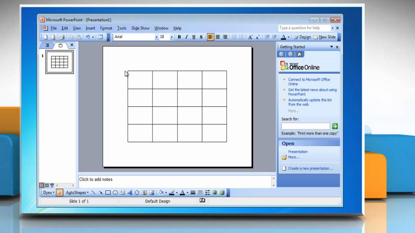Viewport: 415px width, 233px height.
Task: Toggle Underline formatting
Action: coord(194,37)
